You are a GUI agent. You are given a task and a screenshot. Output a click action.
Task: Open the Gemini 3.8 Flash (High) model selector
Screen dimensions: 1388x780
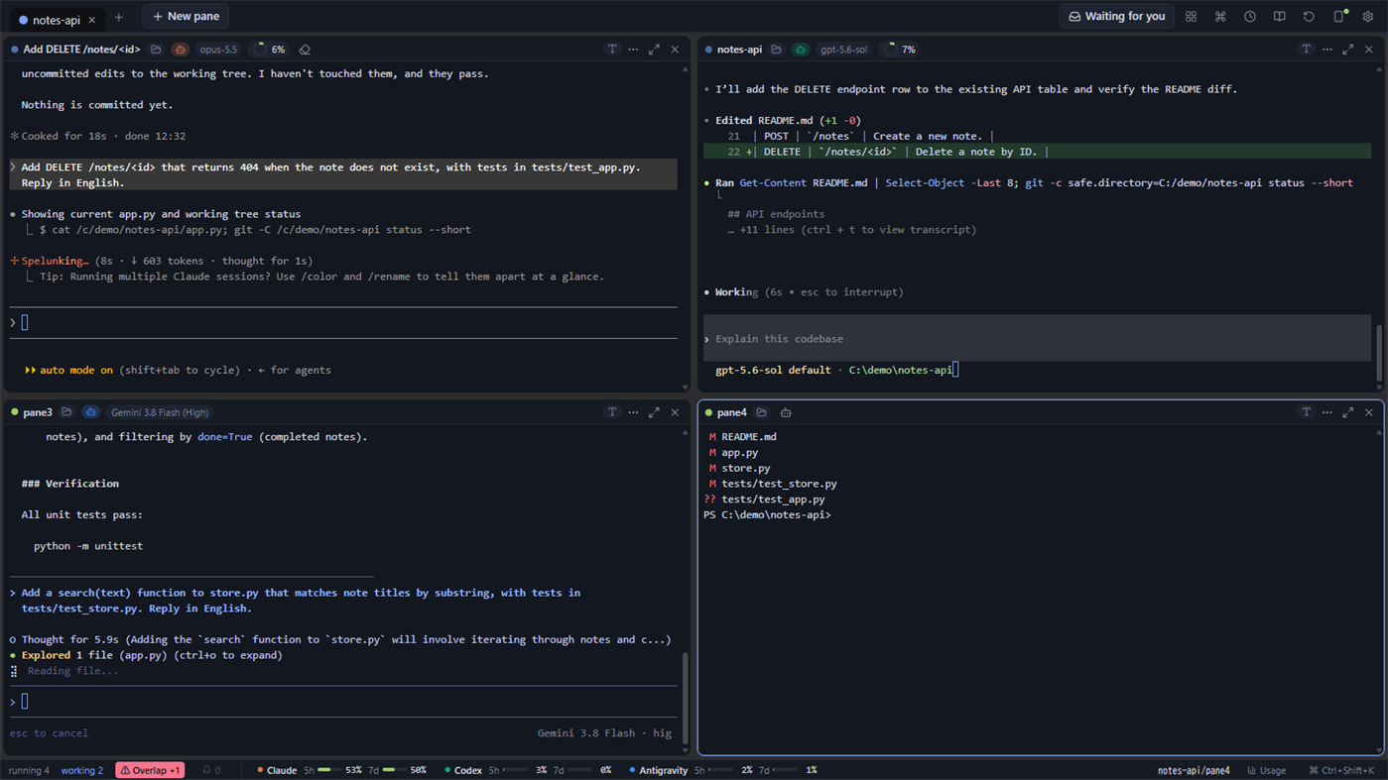(160, 412)
